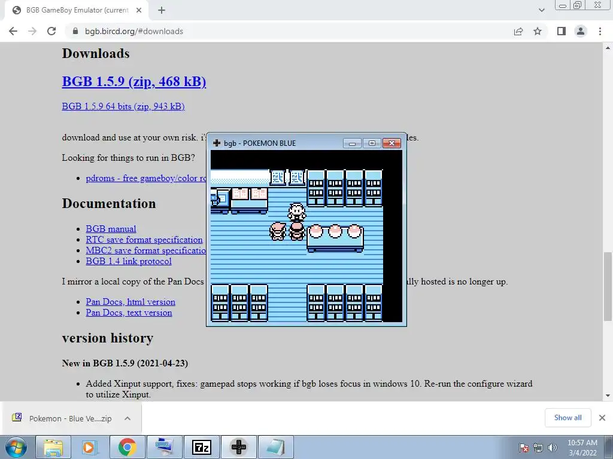Click the page scrollbar up arrow
This screenshot has width=613, height=459.
click(608, 48)
